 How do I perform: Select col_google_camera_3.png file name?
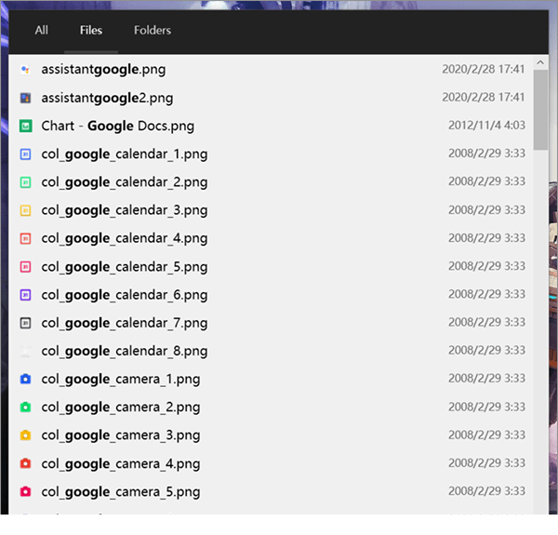(121, 435)
